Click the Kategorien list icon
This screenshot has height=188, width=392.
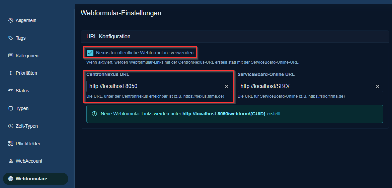[x=10, y=56]
